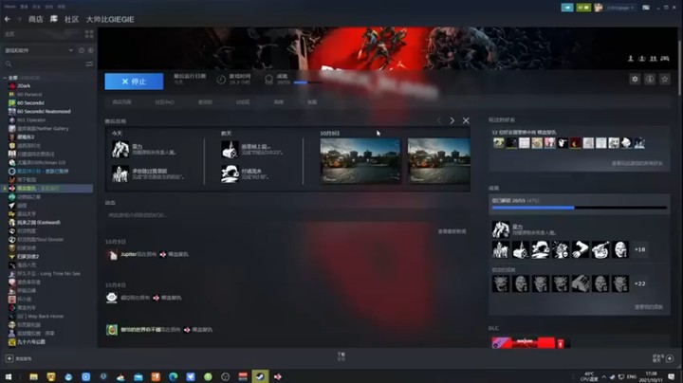The height and width of the screenshot is (383, 683).
Task: Focus the library search field
Action: tap(44, 64)
